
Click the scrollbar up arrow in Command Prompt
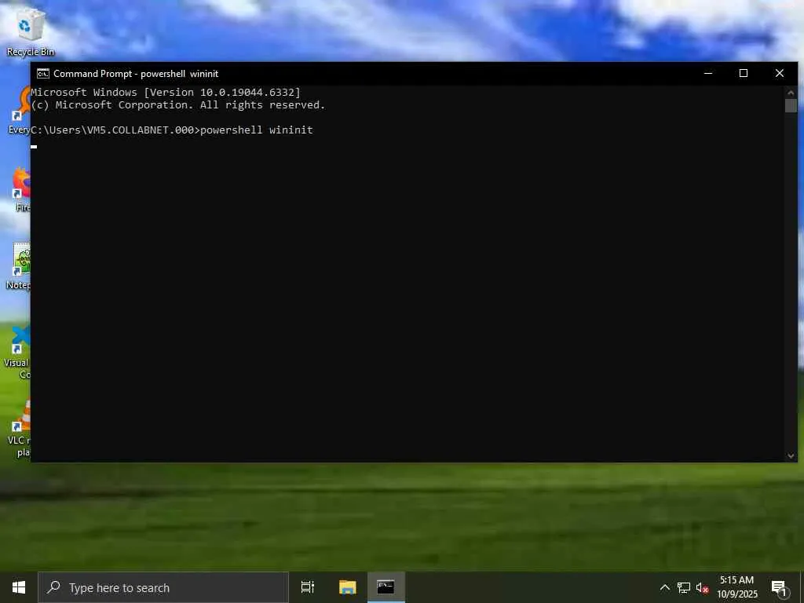(x=791, y=93)
